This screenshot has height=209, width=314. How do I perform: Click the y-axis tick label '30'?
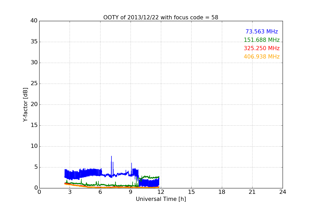34,63
